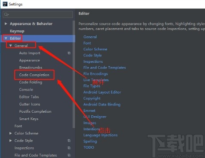Click inside the settings search field

coord(38,15)
